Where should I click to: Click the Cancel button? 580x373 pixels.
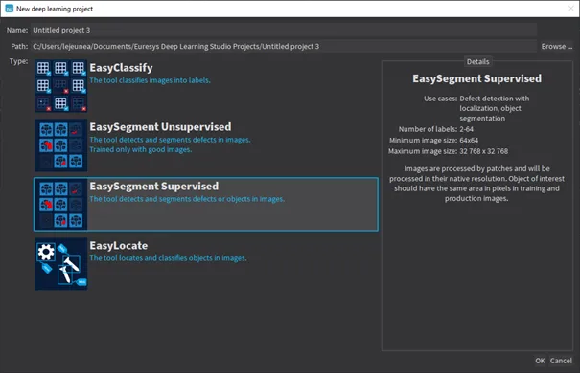tap(561, 361)
